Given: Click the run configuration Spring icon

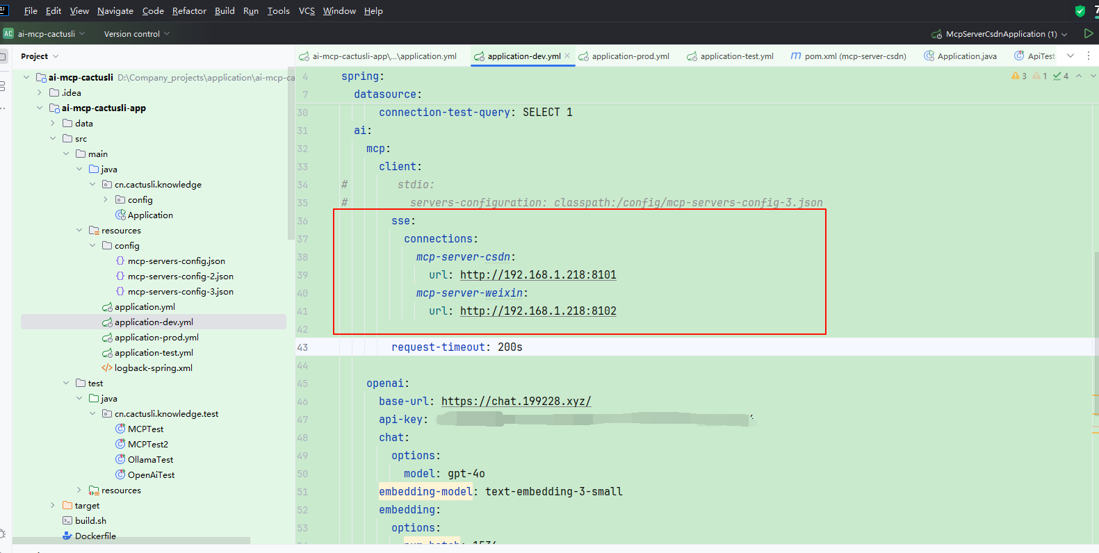Looking at the screenshot, I should [937, 34].
